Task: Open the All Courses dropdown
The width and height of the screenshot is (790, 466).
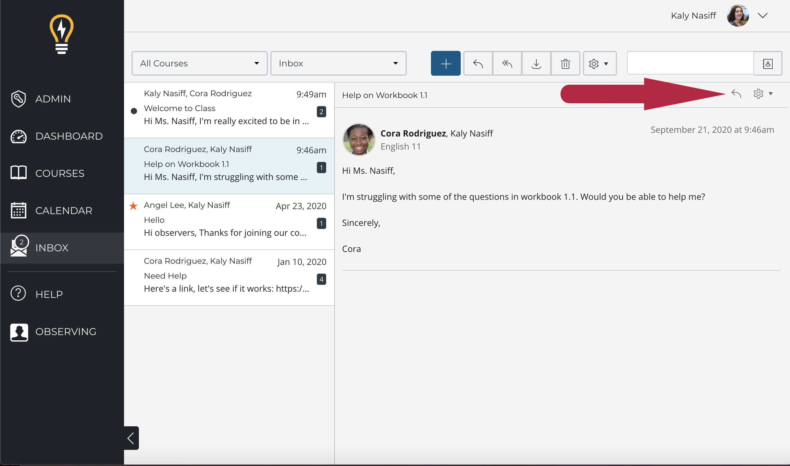Action: pos(199,63)
